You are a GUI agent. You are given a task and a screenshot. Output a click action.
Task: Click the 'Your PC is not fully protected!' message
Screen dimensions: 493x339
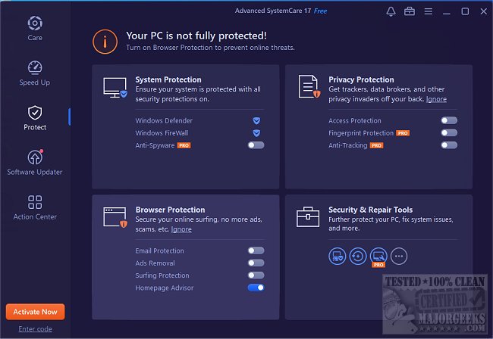[196, 36]
